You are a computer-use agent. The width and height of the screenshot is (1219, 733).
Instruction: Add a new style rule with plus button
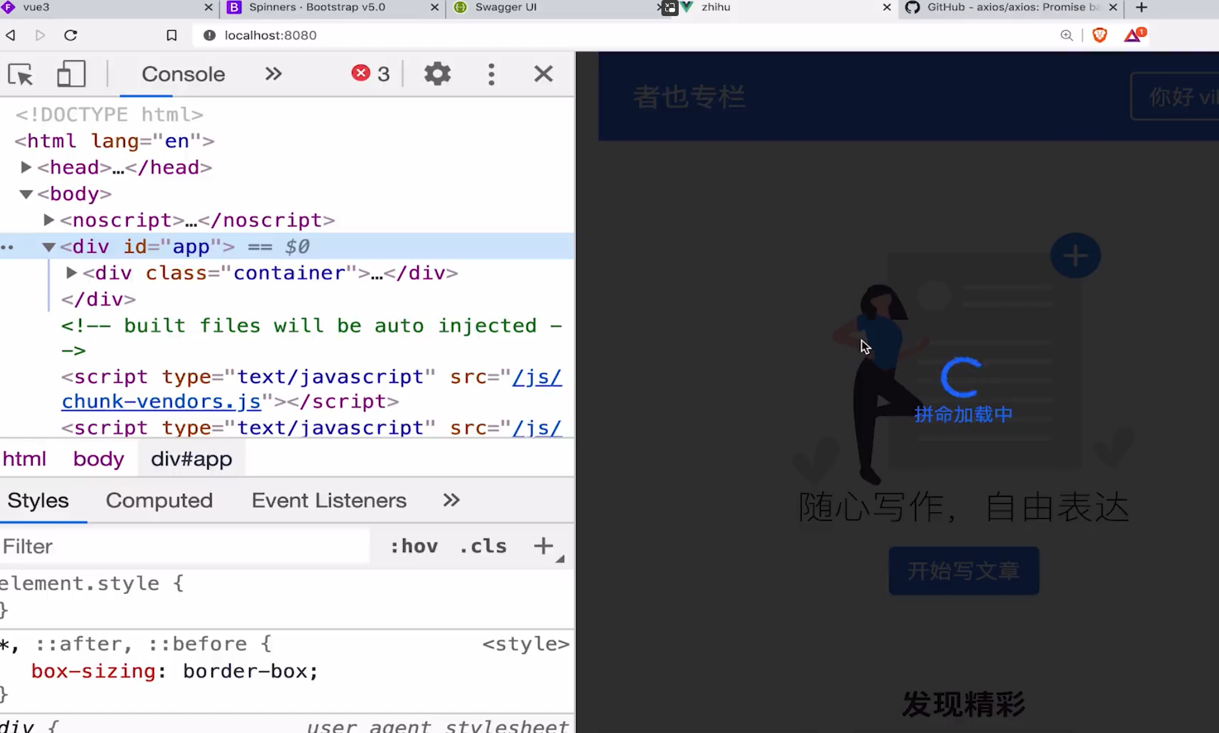pos(543,546)
